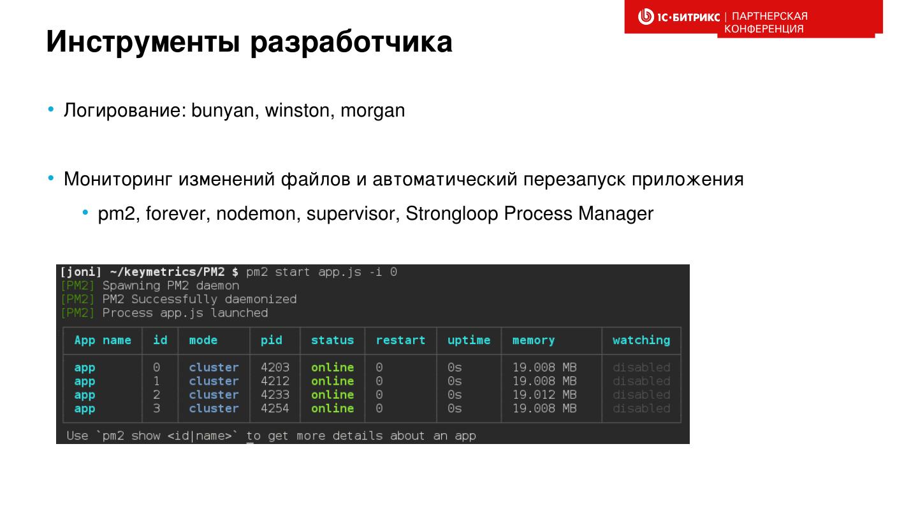Click the hint line "Use `pm2 show <id|name>`"
This screenshot has width=918, height=516.
[x=152, y=436]
